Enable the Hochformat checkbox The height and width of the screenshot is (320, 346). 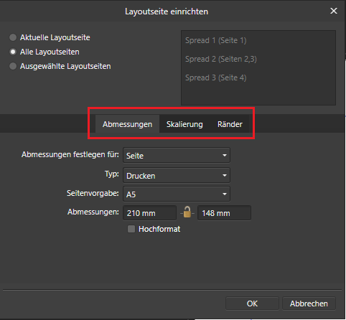point(131,229)
